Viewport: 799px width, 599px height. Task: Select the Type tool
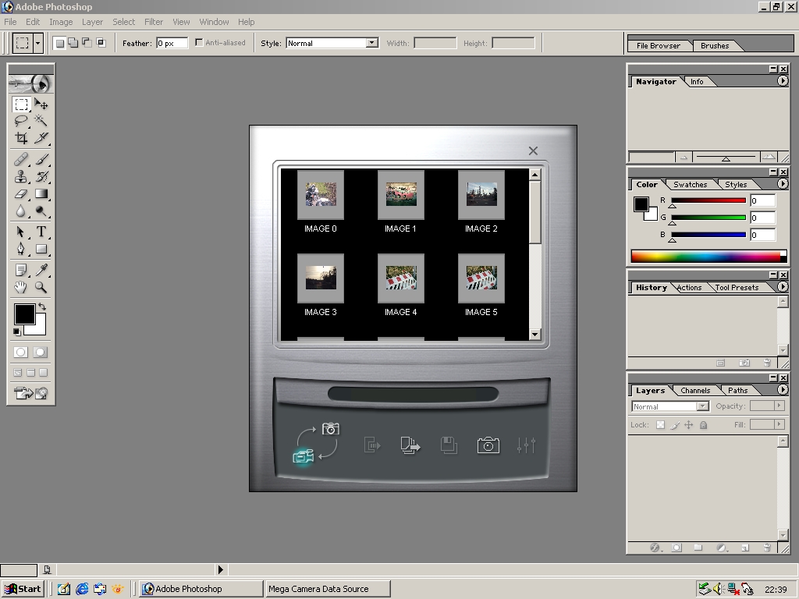pos(41,232)
